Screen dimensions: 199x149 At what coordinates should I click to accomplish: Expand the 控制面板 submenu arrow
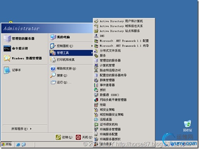click(92, 46)
